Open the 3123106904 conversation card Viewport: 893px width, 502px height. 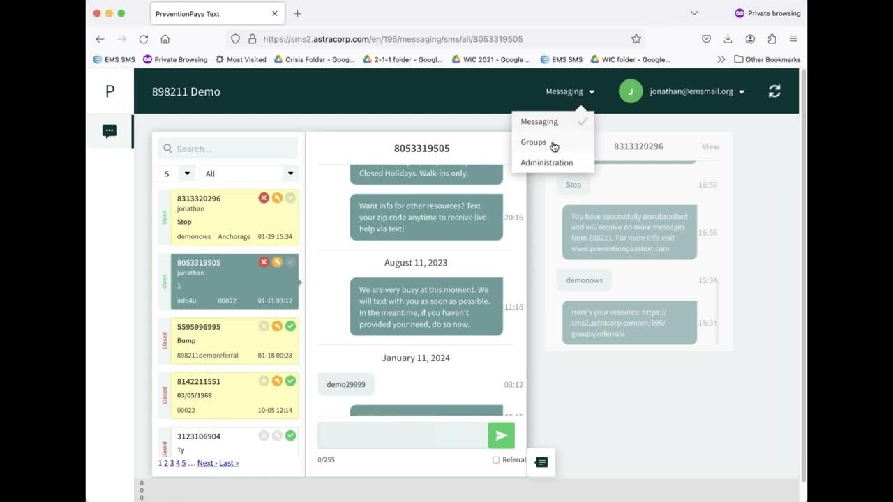[234, 442]
